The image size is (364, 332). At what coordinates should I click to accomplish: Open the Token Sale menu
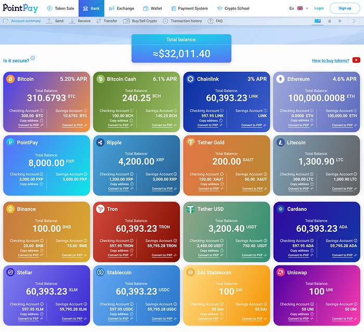click(x=61, y=8)
